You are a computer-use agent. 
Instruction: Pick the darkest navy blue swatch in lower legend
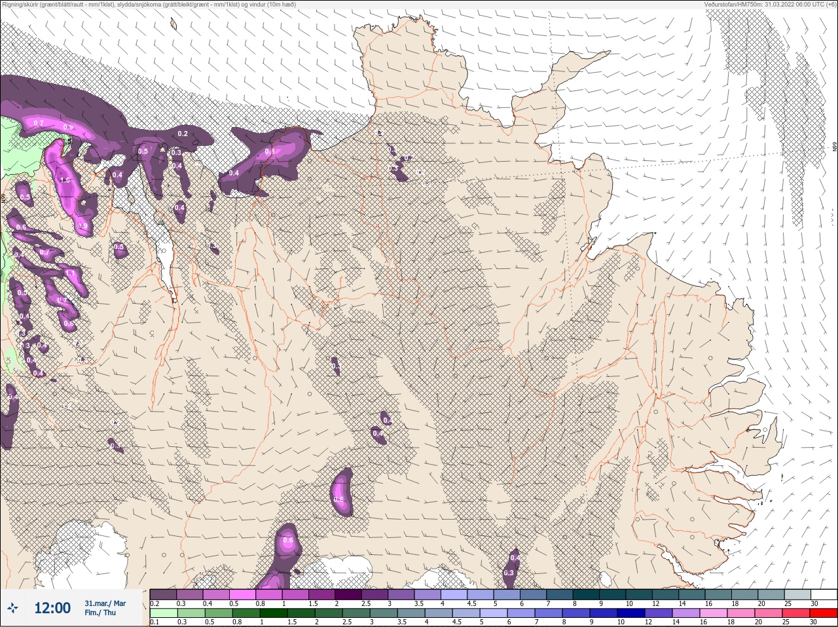(x=631, y=613)
